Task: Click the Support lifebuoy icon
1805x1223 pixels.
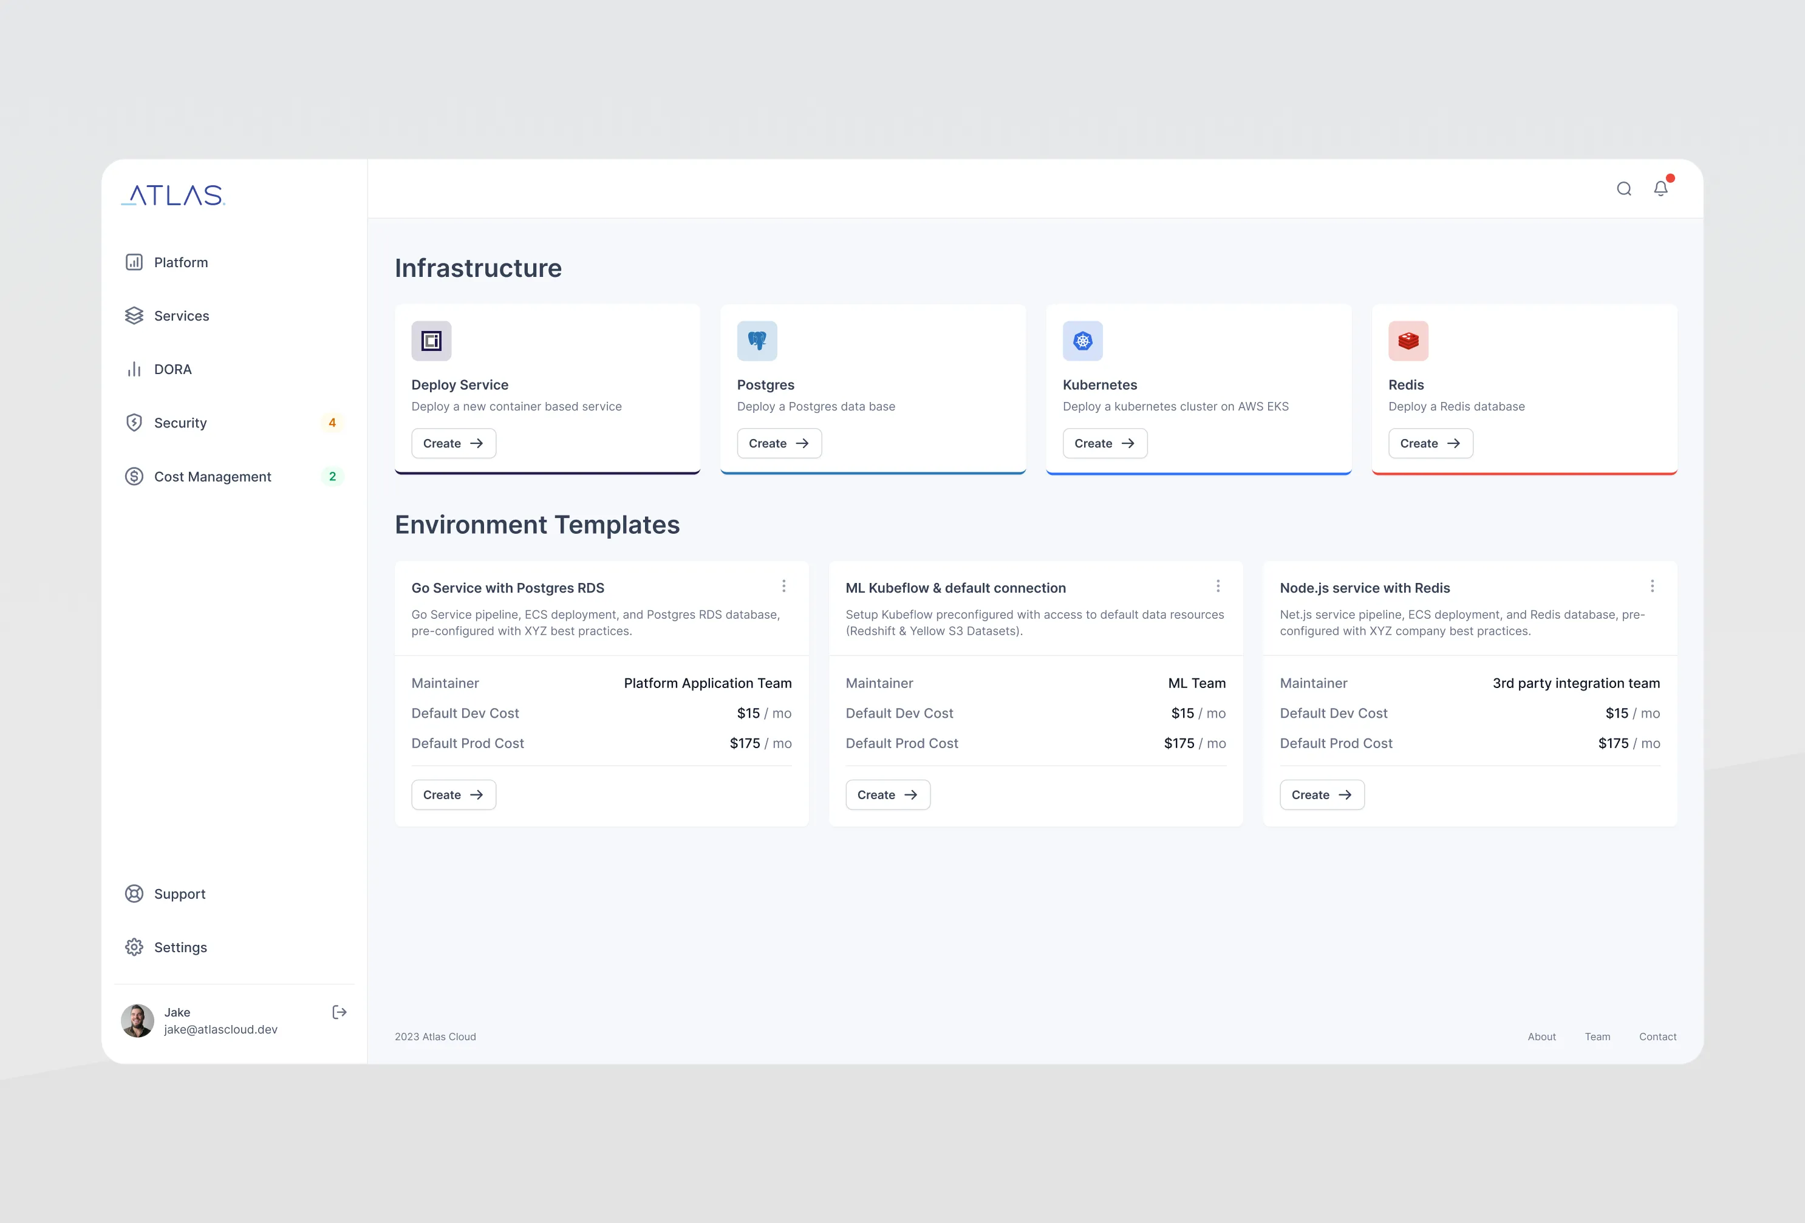Action: tap(134, 894)
